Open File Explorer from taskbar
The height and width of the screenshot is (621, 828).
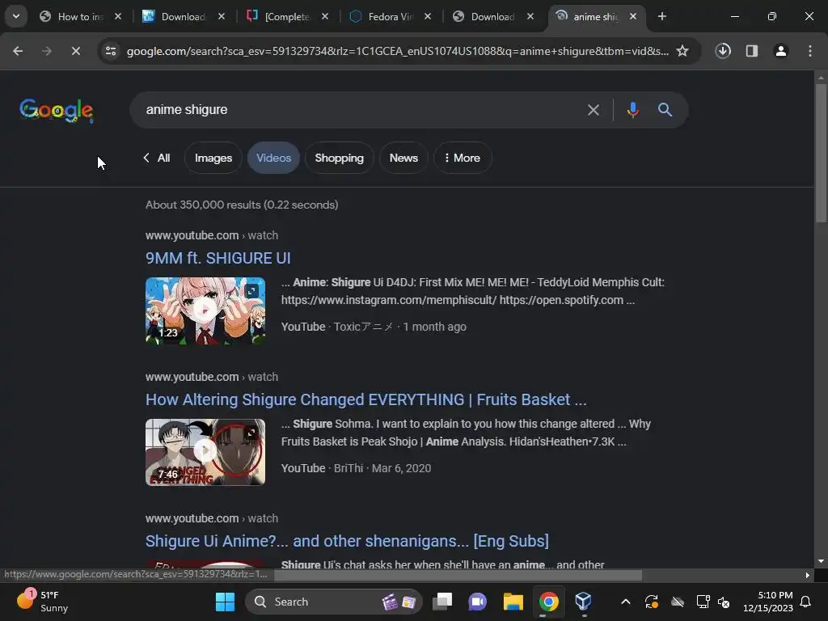point(513,602)
